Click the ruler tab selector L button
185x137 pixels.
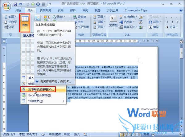[x=4, y=41]
